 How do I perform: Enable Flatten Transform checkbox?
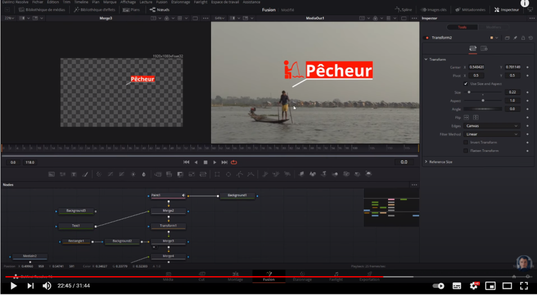pyautogui.click(x=466, y=151)
